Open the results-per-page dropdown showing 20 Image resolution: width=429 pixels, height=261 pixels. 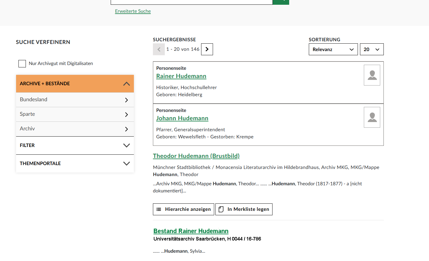click(372, 49)
